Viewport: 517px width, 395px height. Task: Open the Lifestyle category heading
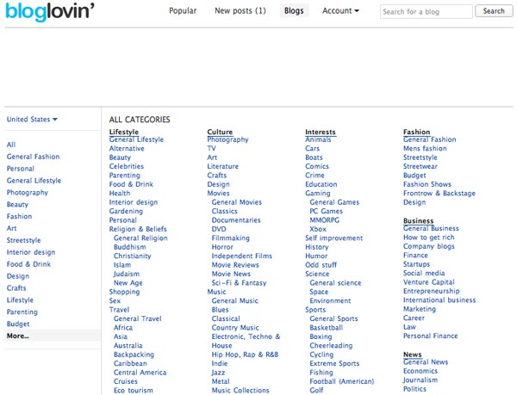123,132
